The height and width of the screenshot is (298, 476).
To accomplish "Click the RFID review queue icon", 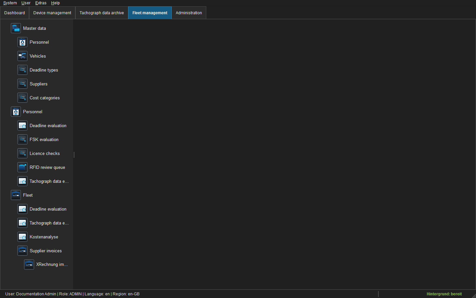I will (22, 167).
